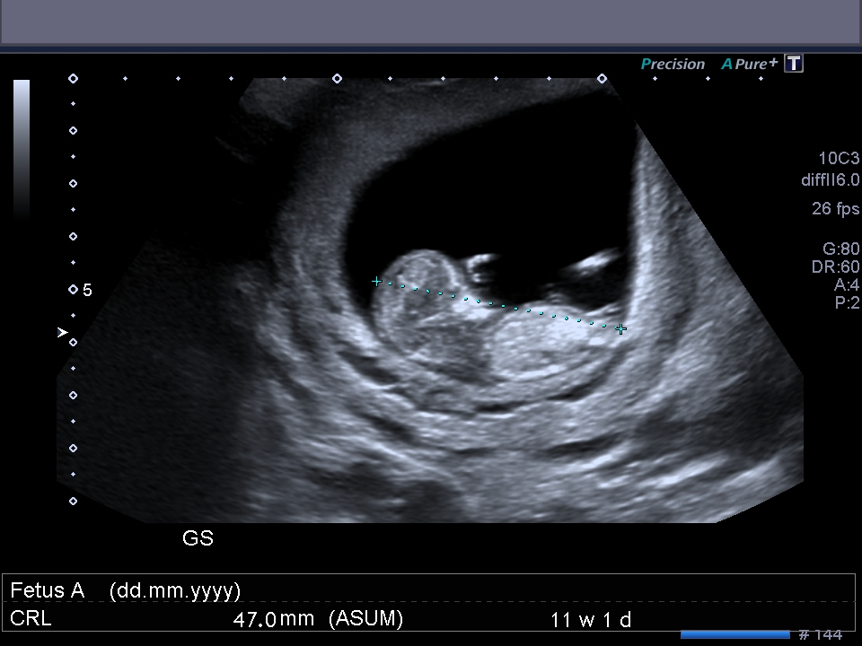Click the GS label below the image
862x646 pixels.
(198, 538)
